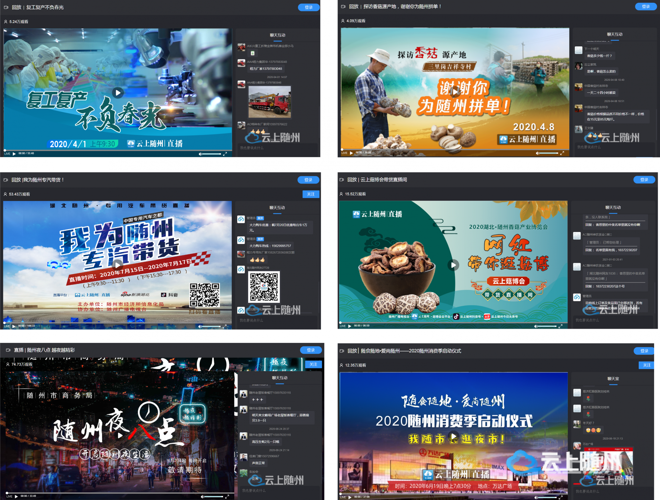The image size is (660, 500).
Task: Click chat input in 云上菇博会 panel
Action: click(x=613, y=320)
